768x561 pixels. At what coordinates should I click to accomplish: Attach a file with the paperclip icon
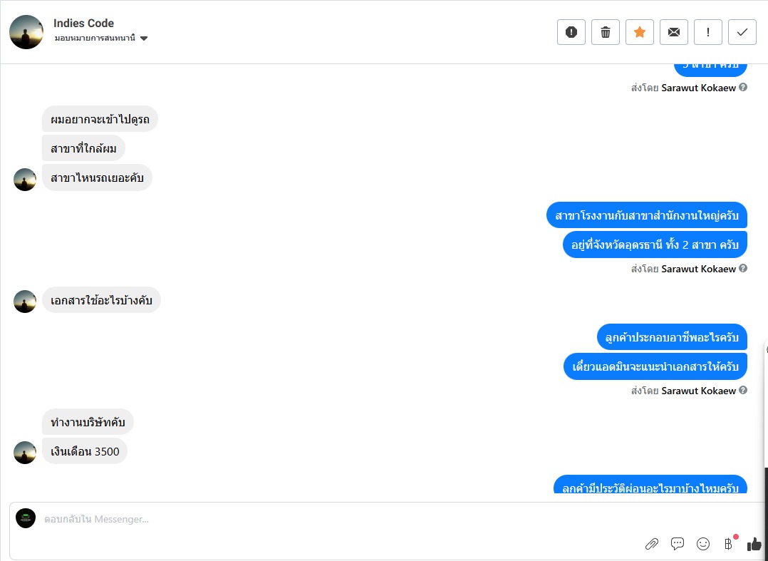[x=651, y=543]
